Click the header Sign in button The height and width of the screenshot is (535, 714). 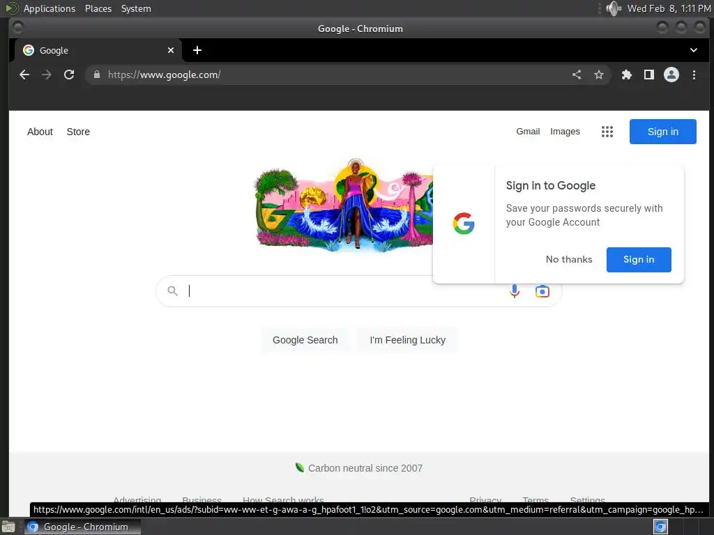click(x=662, y=132)
